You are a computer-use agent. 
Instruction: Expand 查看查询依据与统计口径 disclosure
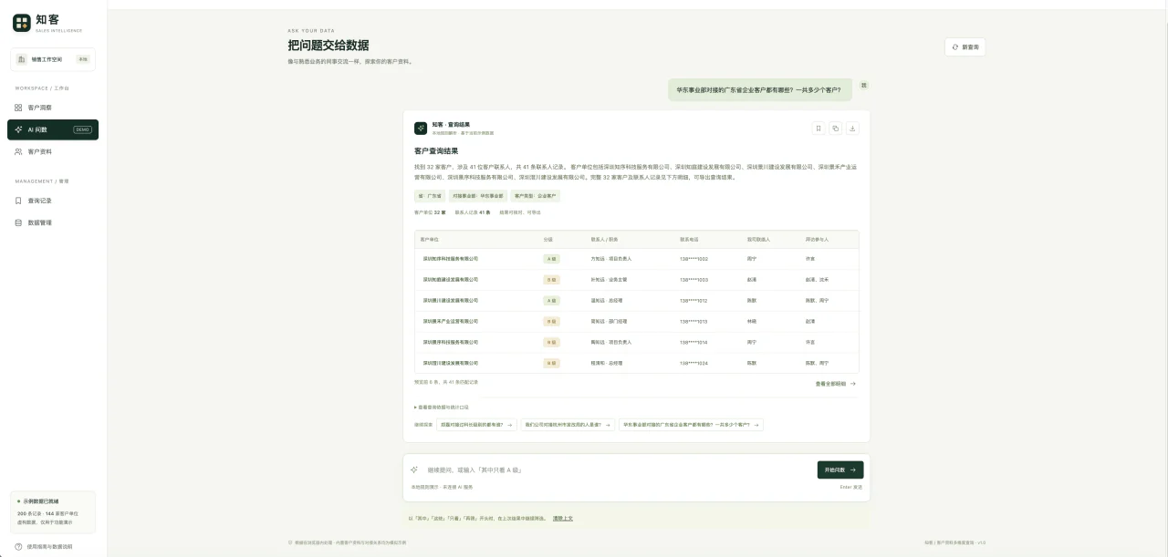click(442, 407)
